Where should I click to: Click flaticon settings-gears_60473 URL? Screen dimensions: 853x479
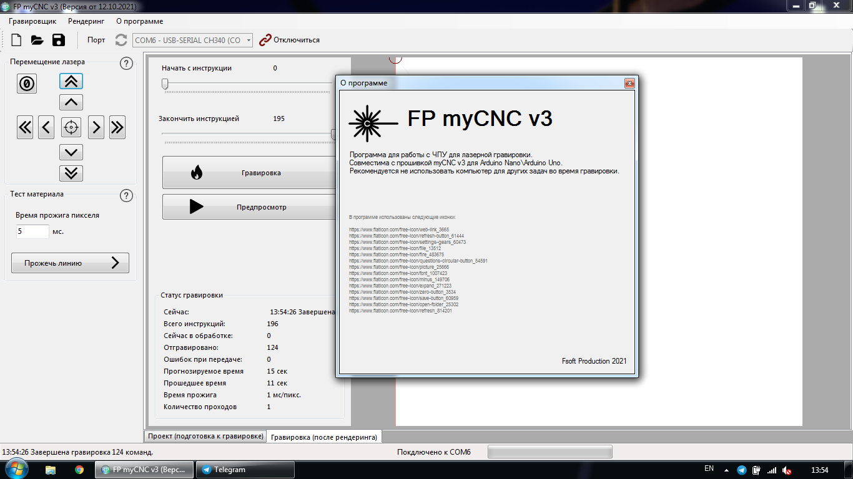click(408, 242)
